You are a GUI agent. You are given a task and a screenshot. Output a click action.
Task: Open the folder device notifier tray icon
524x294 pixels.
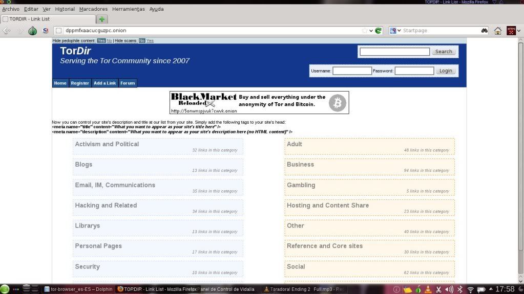407,290
